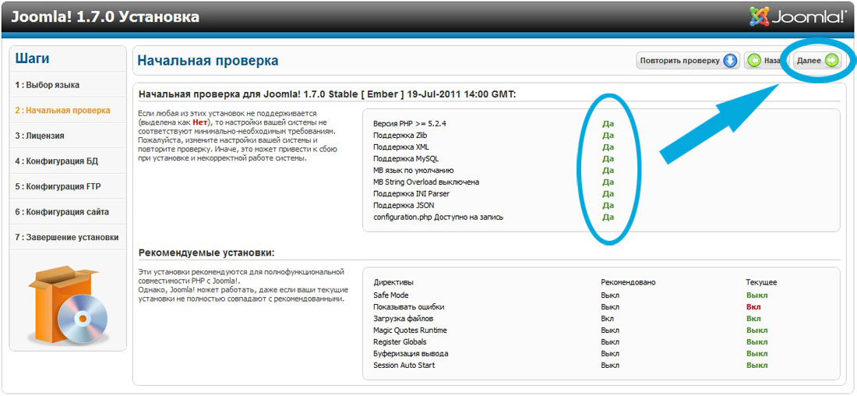This screenshot has height=396, width=857.
Task: Open step 5 Конфигурация FTP
Action: coord(57,186)
